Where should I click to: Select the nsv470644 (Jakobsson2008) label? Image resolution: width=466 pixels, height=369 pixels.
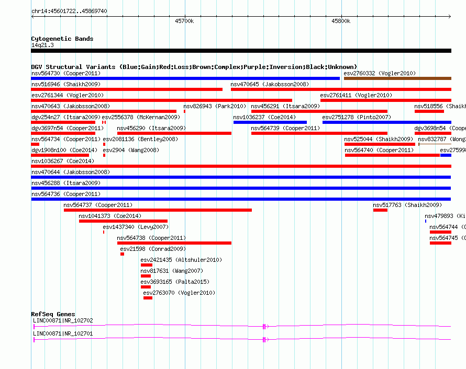[71, 172]
